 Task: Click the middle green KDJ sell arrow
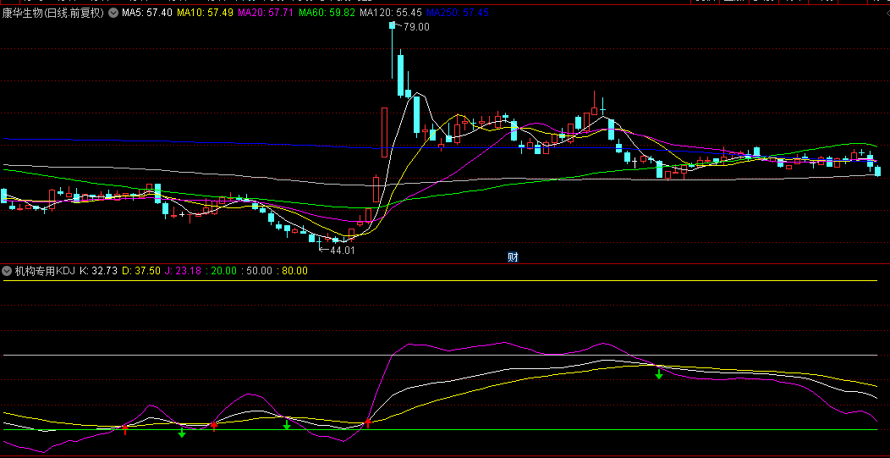pyautogui.click(x=287, y=424)
